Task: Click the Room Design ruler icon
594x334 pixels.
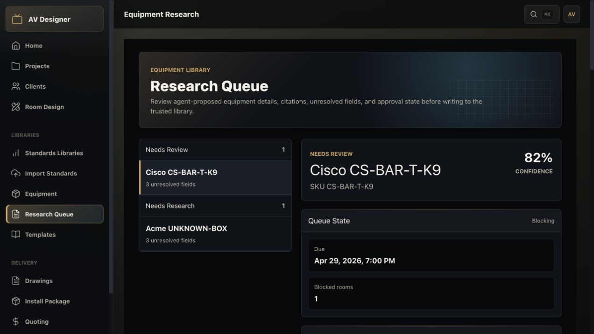Action: [16, 107]
